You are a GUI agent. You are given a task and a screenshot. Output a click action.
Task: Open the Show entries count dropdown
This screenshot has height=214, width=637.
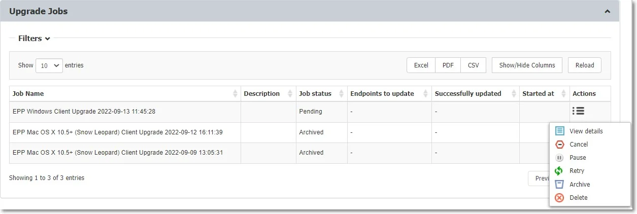click(49, 65)
